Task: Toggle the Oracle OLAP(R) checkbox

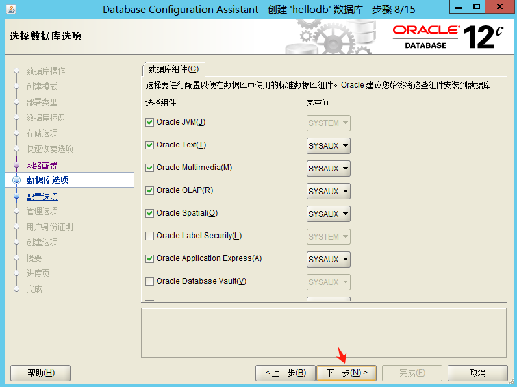Action: point(149,190)
